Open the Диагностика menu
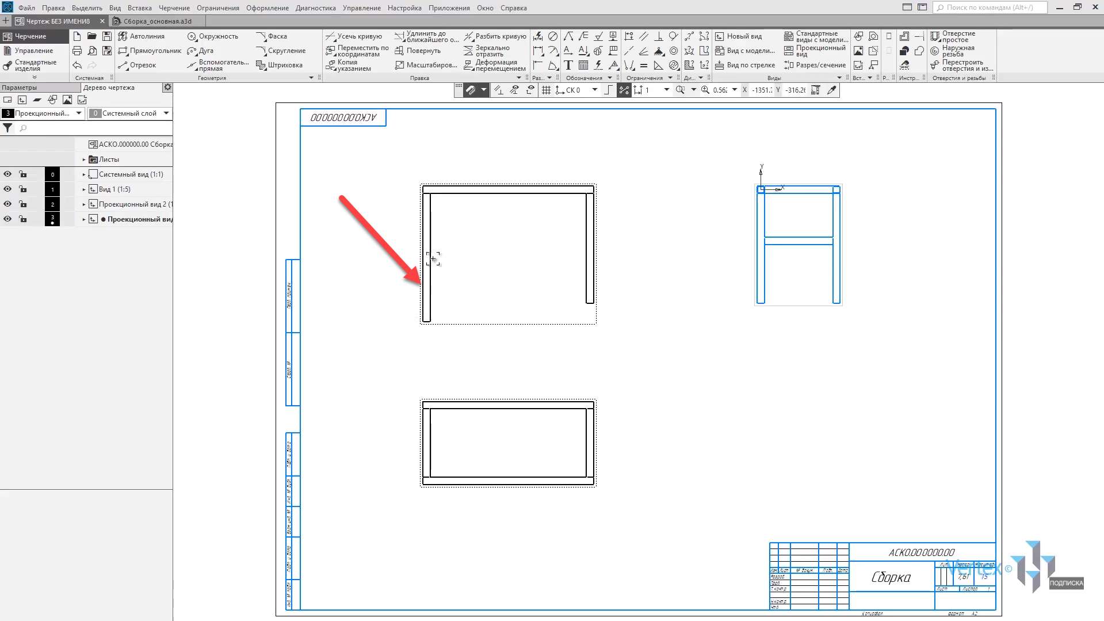The image size is (1104, 621). pos(316,7)
